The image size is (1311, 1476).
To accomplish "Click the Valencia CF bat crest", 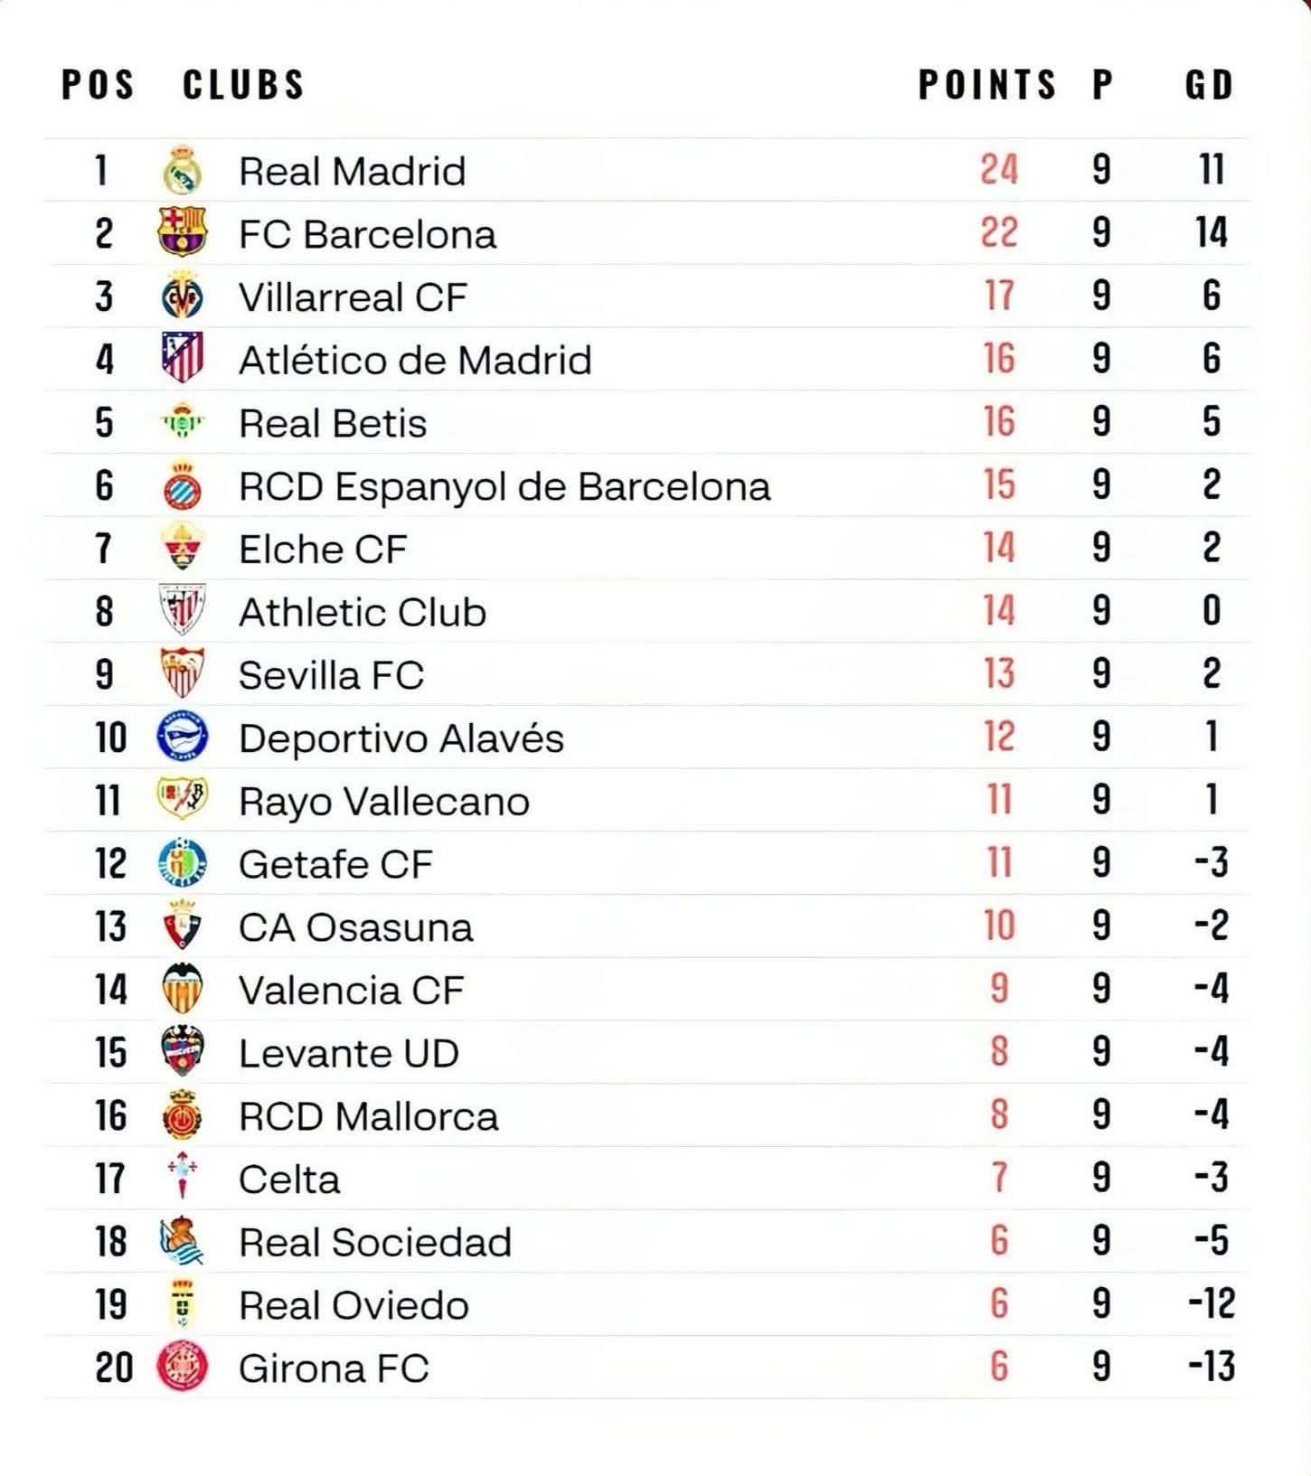I will click(x=183, y=989).
